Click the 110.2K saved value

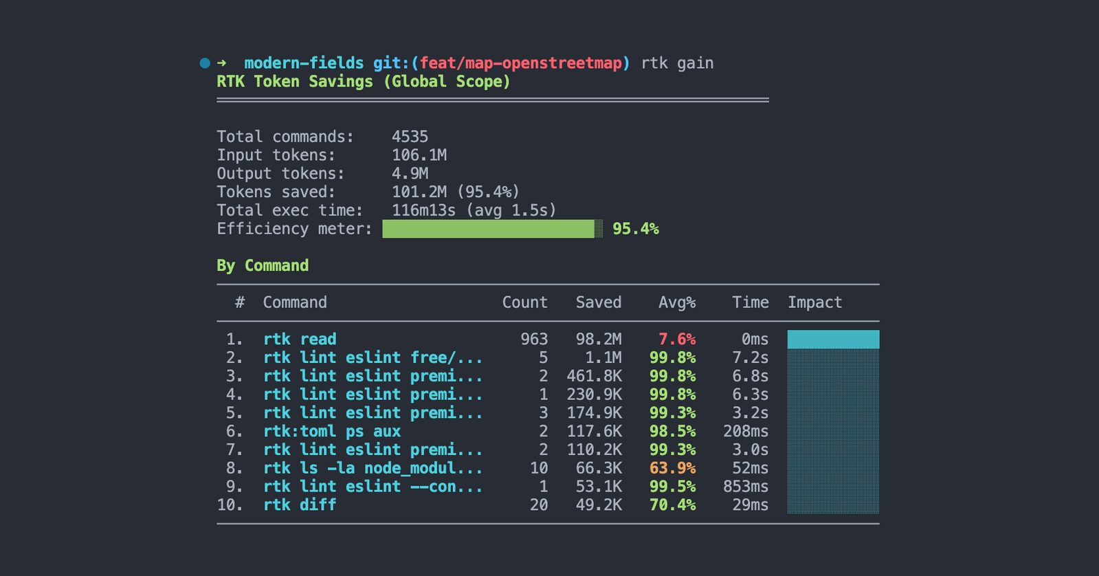tap(594, 450)
